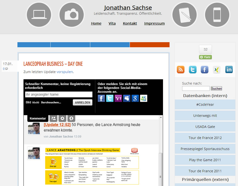Open the Impressum page

click(x=154, y=23)
